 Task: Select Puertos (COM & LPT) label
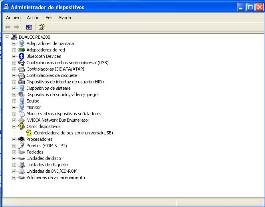[x=47, y=146]
